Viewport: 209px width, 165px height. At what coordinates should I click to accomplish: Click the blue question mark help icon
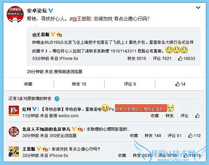coord(57,99)
